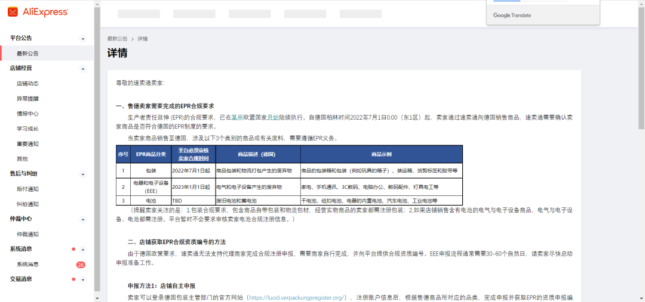Image resolution: width=645 pixels, height=302 pixels.
Task: Click the sidebar scrollbar down arrow
Action: [97, 298]
